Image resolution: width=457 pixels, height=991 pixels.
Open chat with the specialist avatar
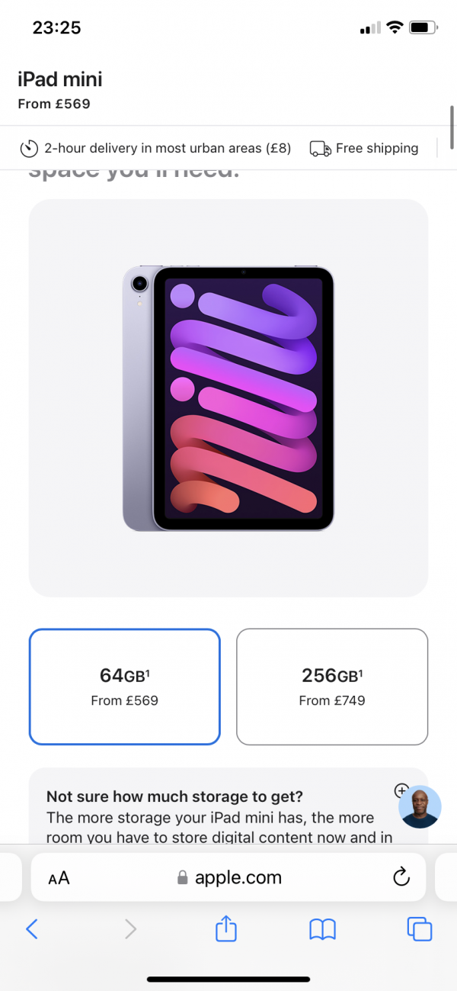coord(420,807)
